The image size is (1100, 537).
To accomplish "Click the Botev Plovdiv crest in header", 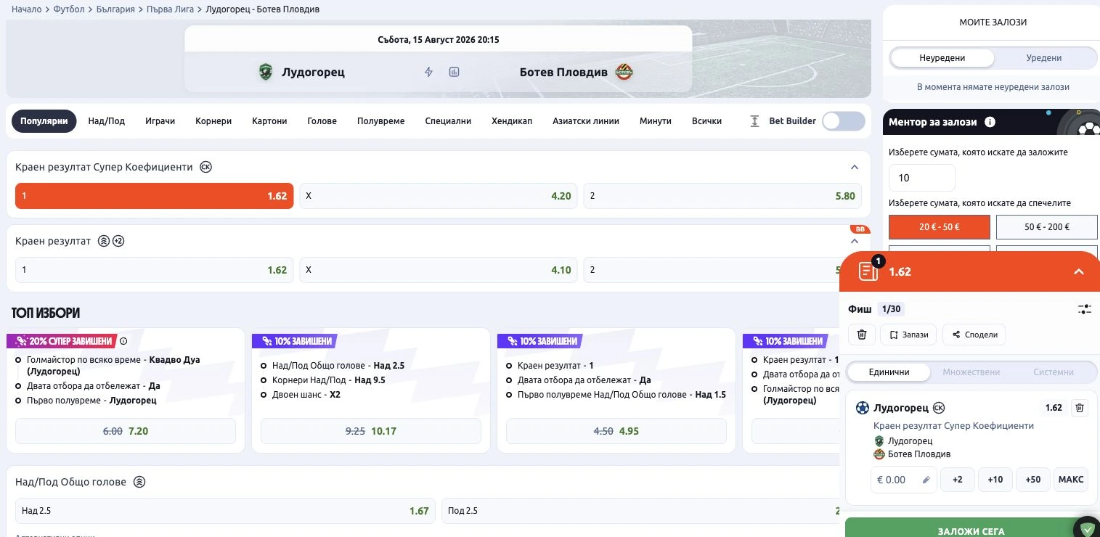I will (624, 72).
